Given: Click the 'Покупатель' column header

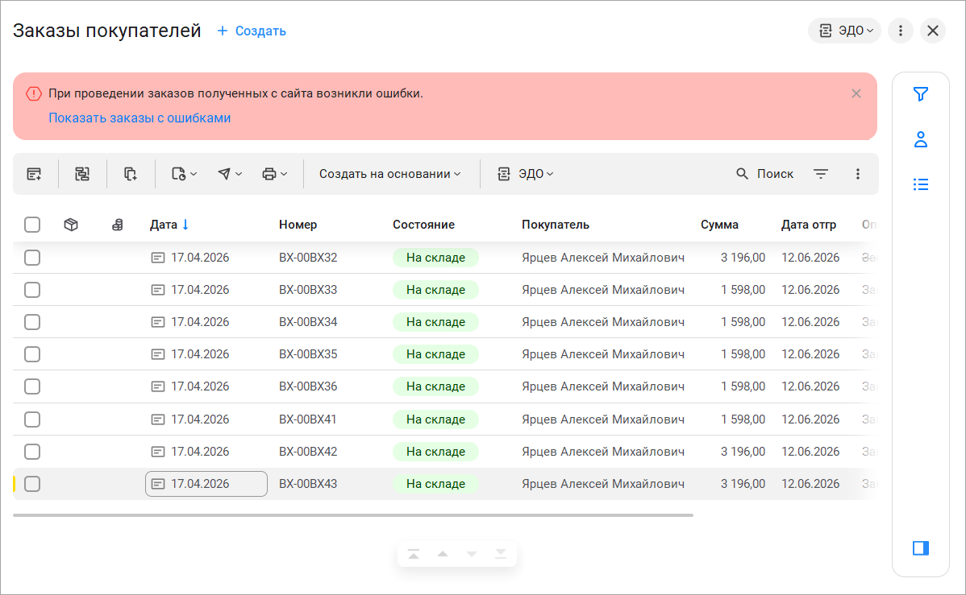Looking at the screenshot, I should (555, 225).
